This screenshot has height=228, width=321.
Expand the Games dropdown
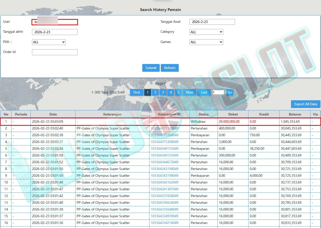(206, 42)
